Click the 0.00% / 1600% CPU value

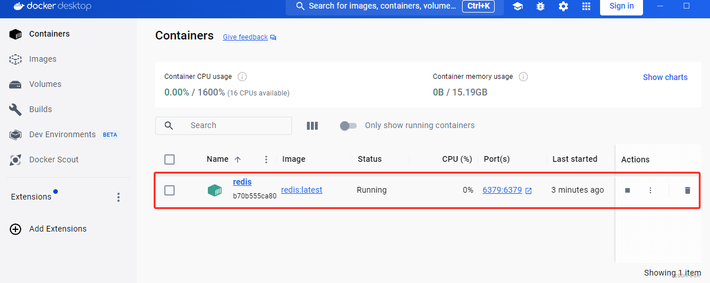195,92
